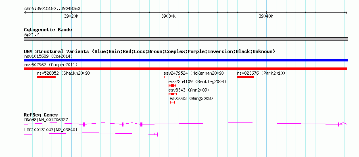The width and height of the screenshot is (359, 157).
Task: Click the blue nsv1015689 gain variant bar
Action: [x=186, y=60]
